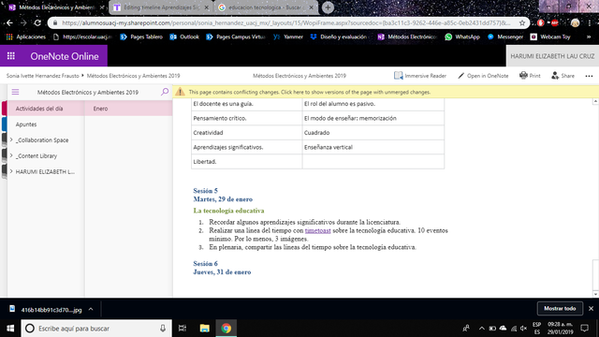The height and width of the screenshot is (337, 599).
Task: Reload the browser page
Action: (37, 22)
